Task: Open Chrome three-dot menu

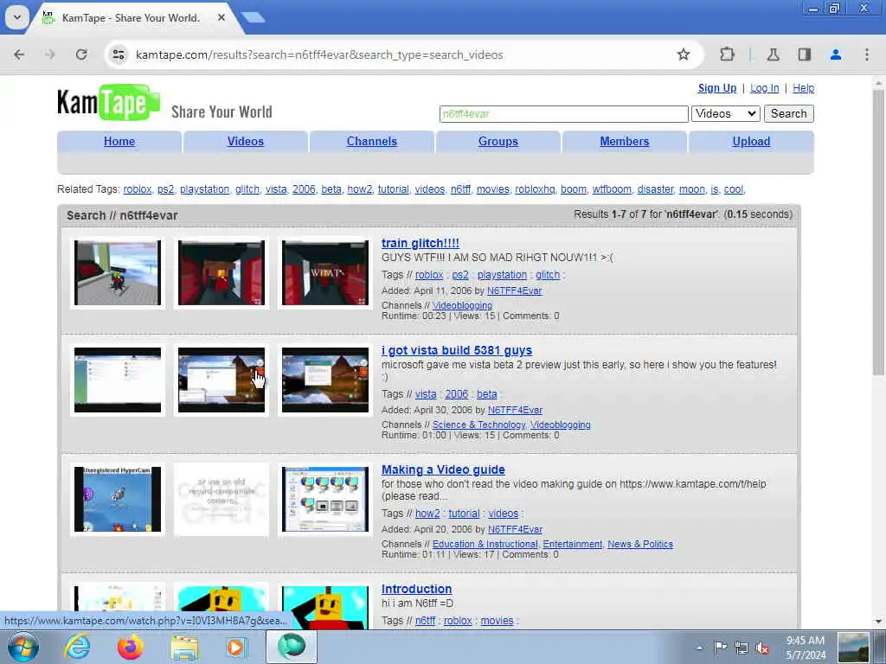Action: [867, 54]
